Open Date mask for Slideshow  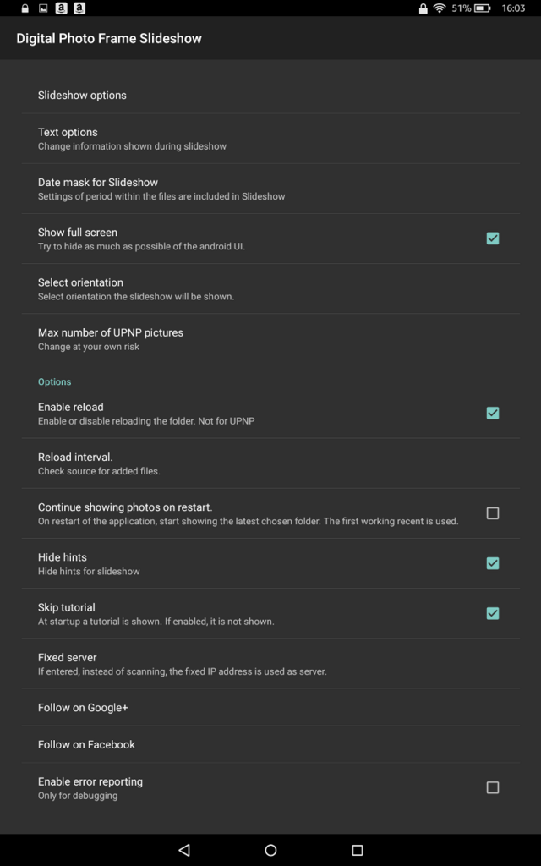[270, 189]
